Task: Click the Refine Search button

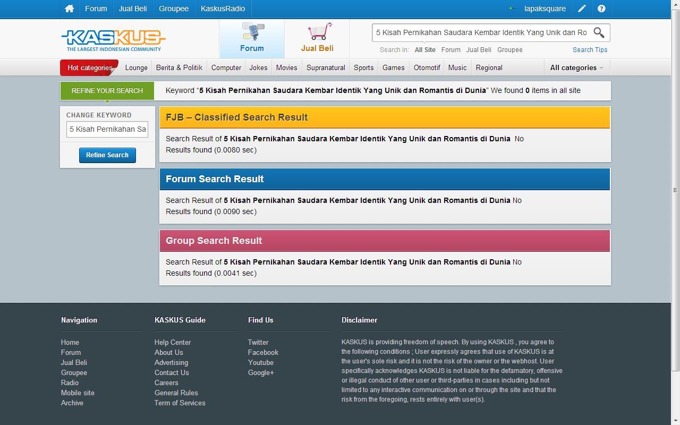Action: point(107,155)
